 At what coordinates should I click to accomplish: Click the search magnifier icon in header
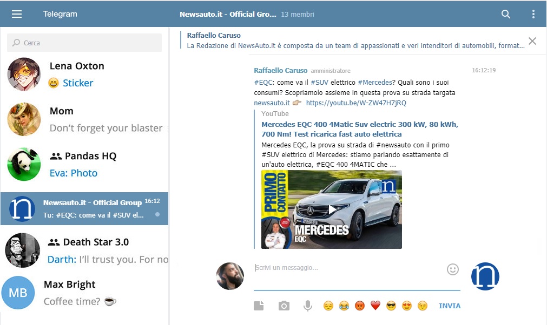click(505, 14)
